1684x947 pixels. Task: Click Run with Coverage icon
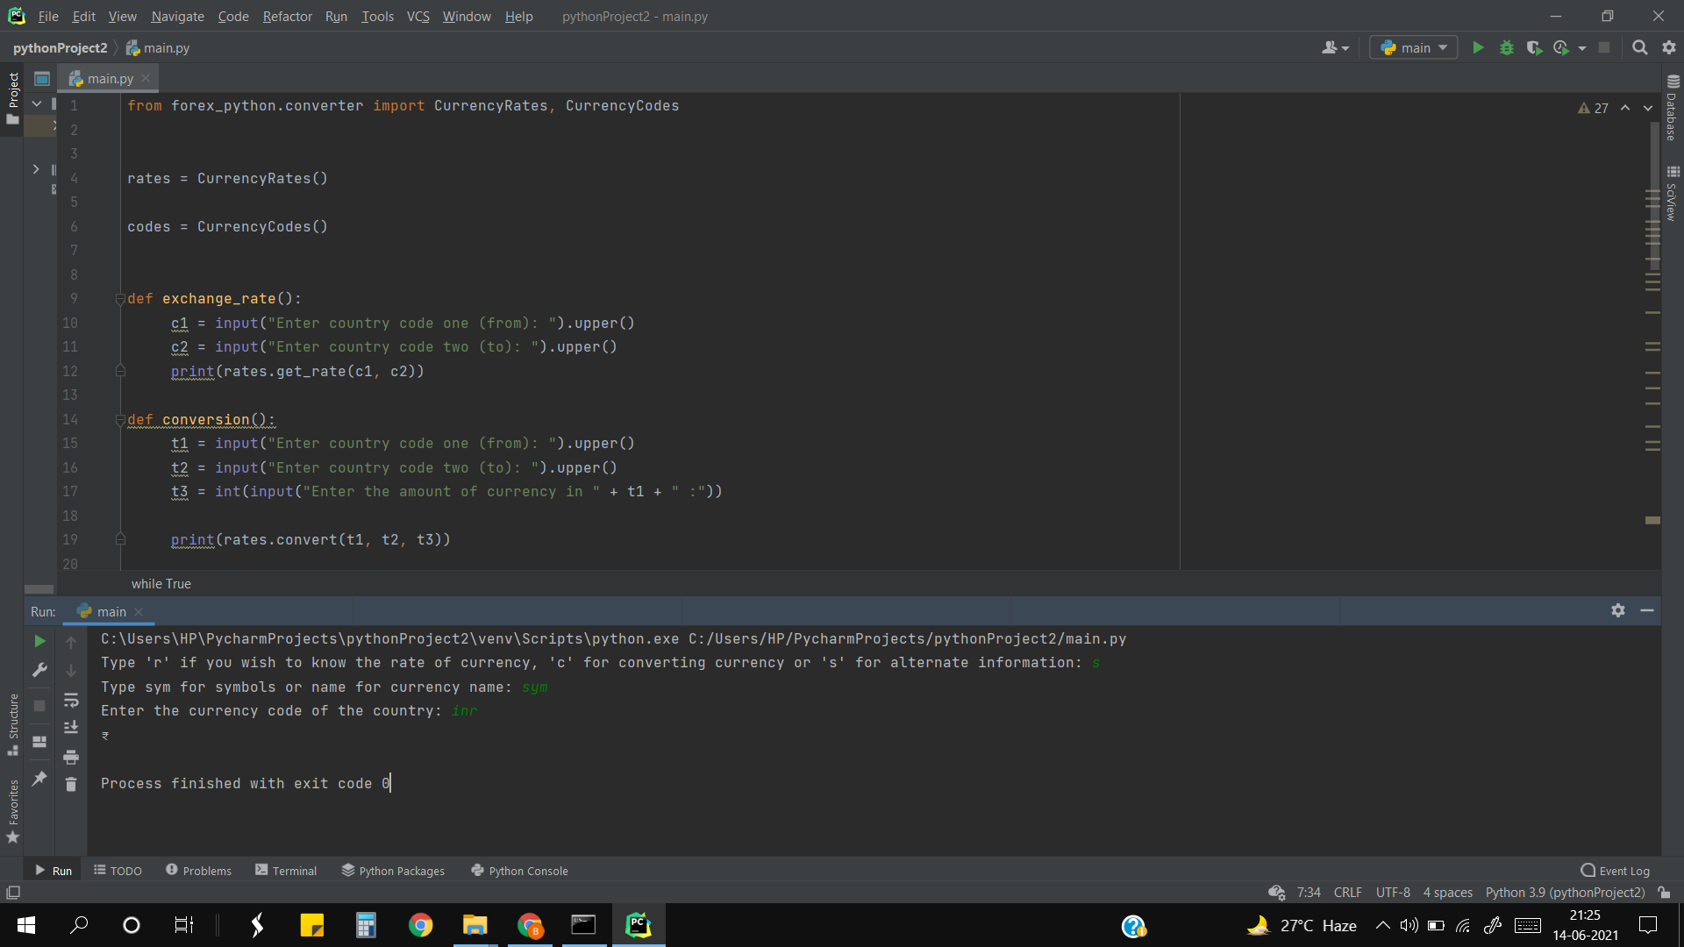[x=1534, y=48]
